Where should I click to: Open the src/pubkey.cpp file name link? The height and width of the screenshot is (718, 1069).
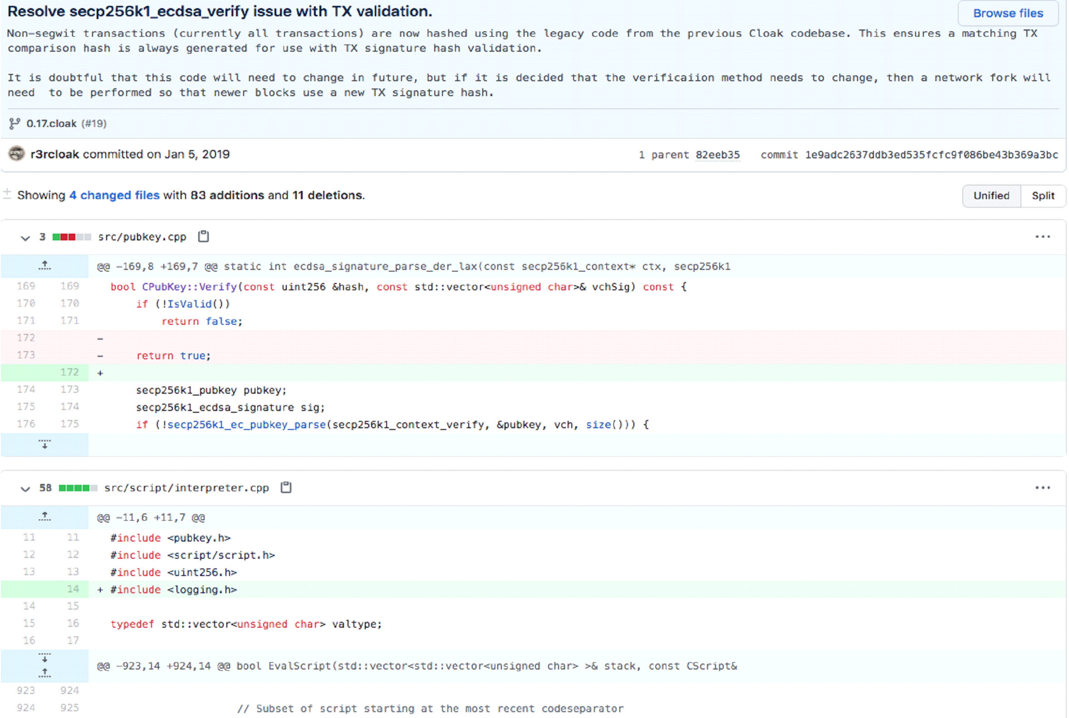point(142,237)
